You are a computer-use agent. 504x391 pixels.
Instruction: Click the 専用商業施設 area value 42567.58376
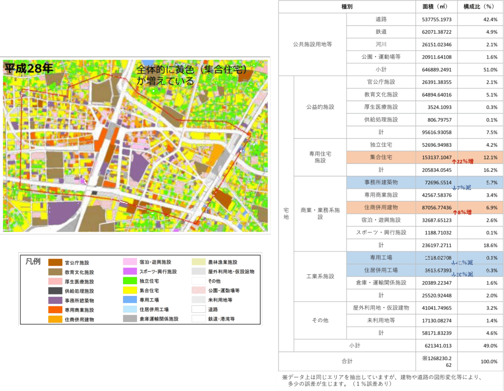437,195
